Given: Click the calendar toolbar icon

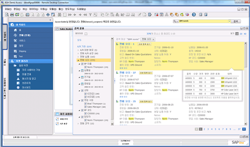Looking at the screenshot, I should (161, 15).
